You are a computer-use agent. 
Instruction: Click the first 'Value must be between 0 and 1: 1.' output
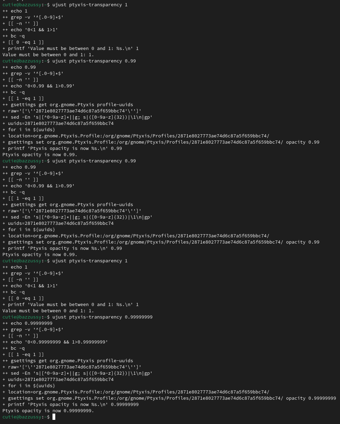pyautogui.click(x=48, y=54)
